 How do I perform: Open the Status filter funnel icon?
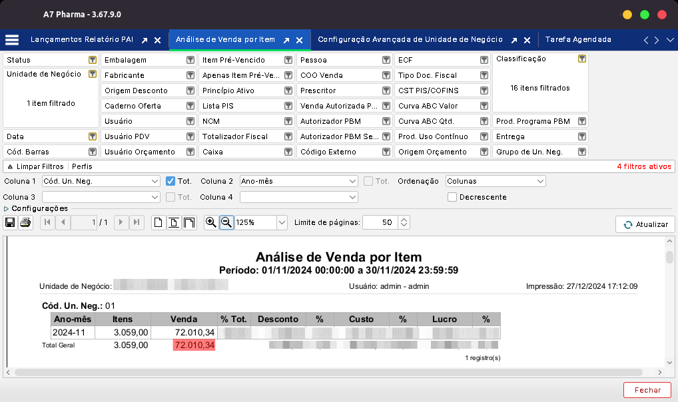91,59
